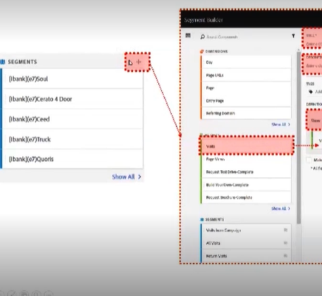Select the Referring Domain dimension
Image resolution: width=322 pixels, height=296 pixels.
pos(246,113)
